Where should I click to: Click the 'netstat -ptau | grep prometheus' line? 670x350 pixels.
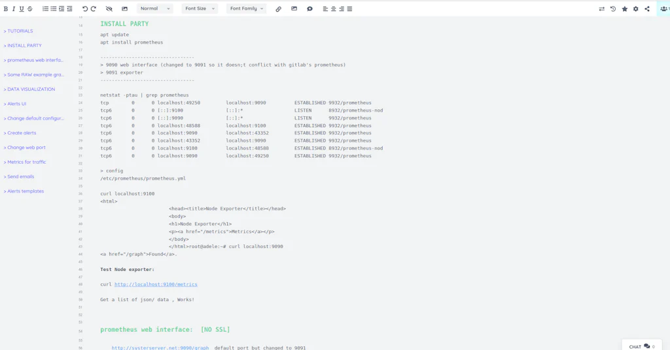coord(145,95)
